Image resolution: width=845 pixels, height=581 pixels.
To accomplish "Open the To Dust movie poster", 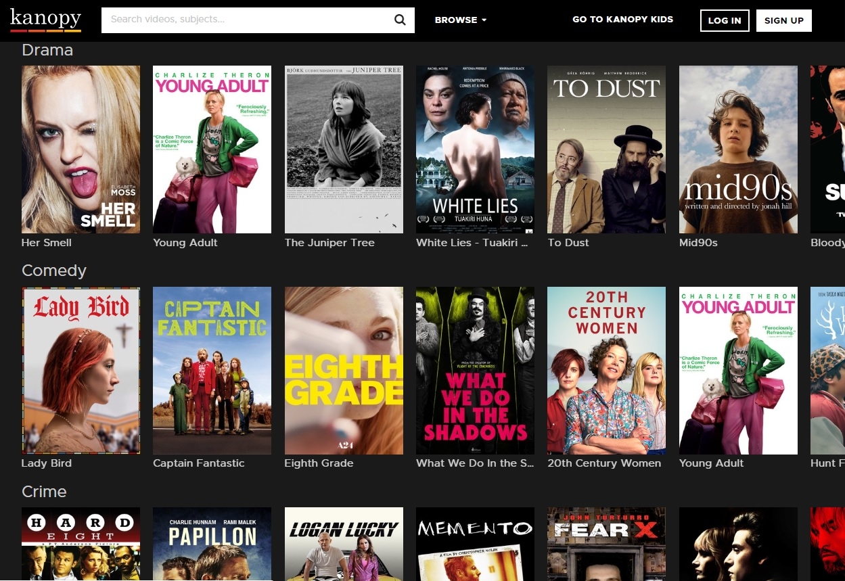I will (x=606, y=149).
